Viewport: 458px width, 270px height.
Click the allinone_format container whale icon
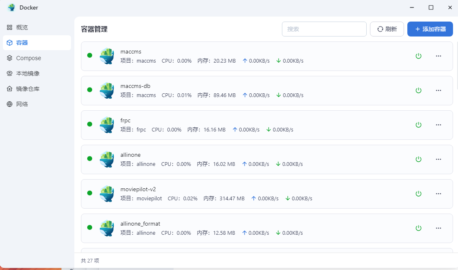(107, 228)
